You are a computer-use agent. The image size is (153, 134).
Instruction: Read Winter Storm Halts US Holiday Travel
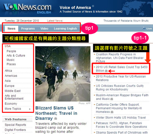point(121,118)
